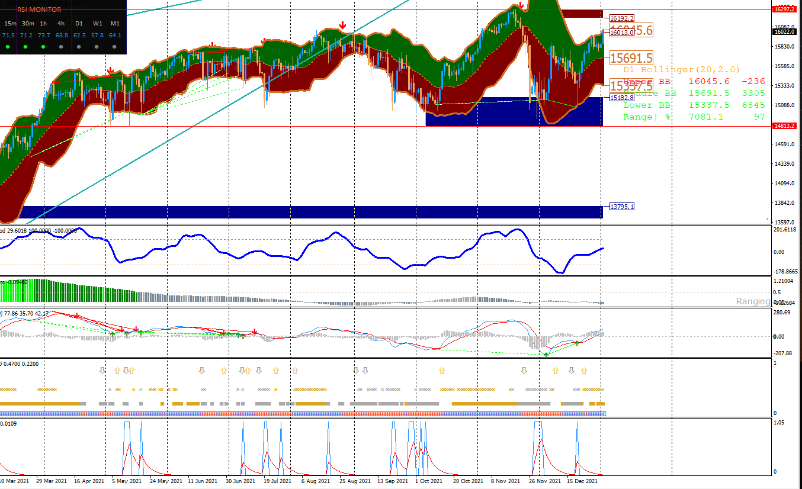Click the green up arrow near 26 Nov in MACD

pos(547,353)
